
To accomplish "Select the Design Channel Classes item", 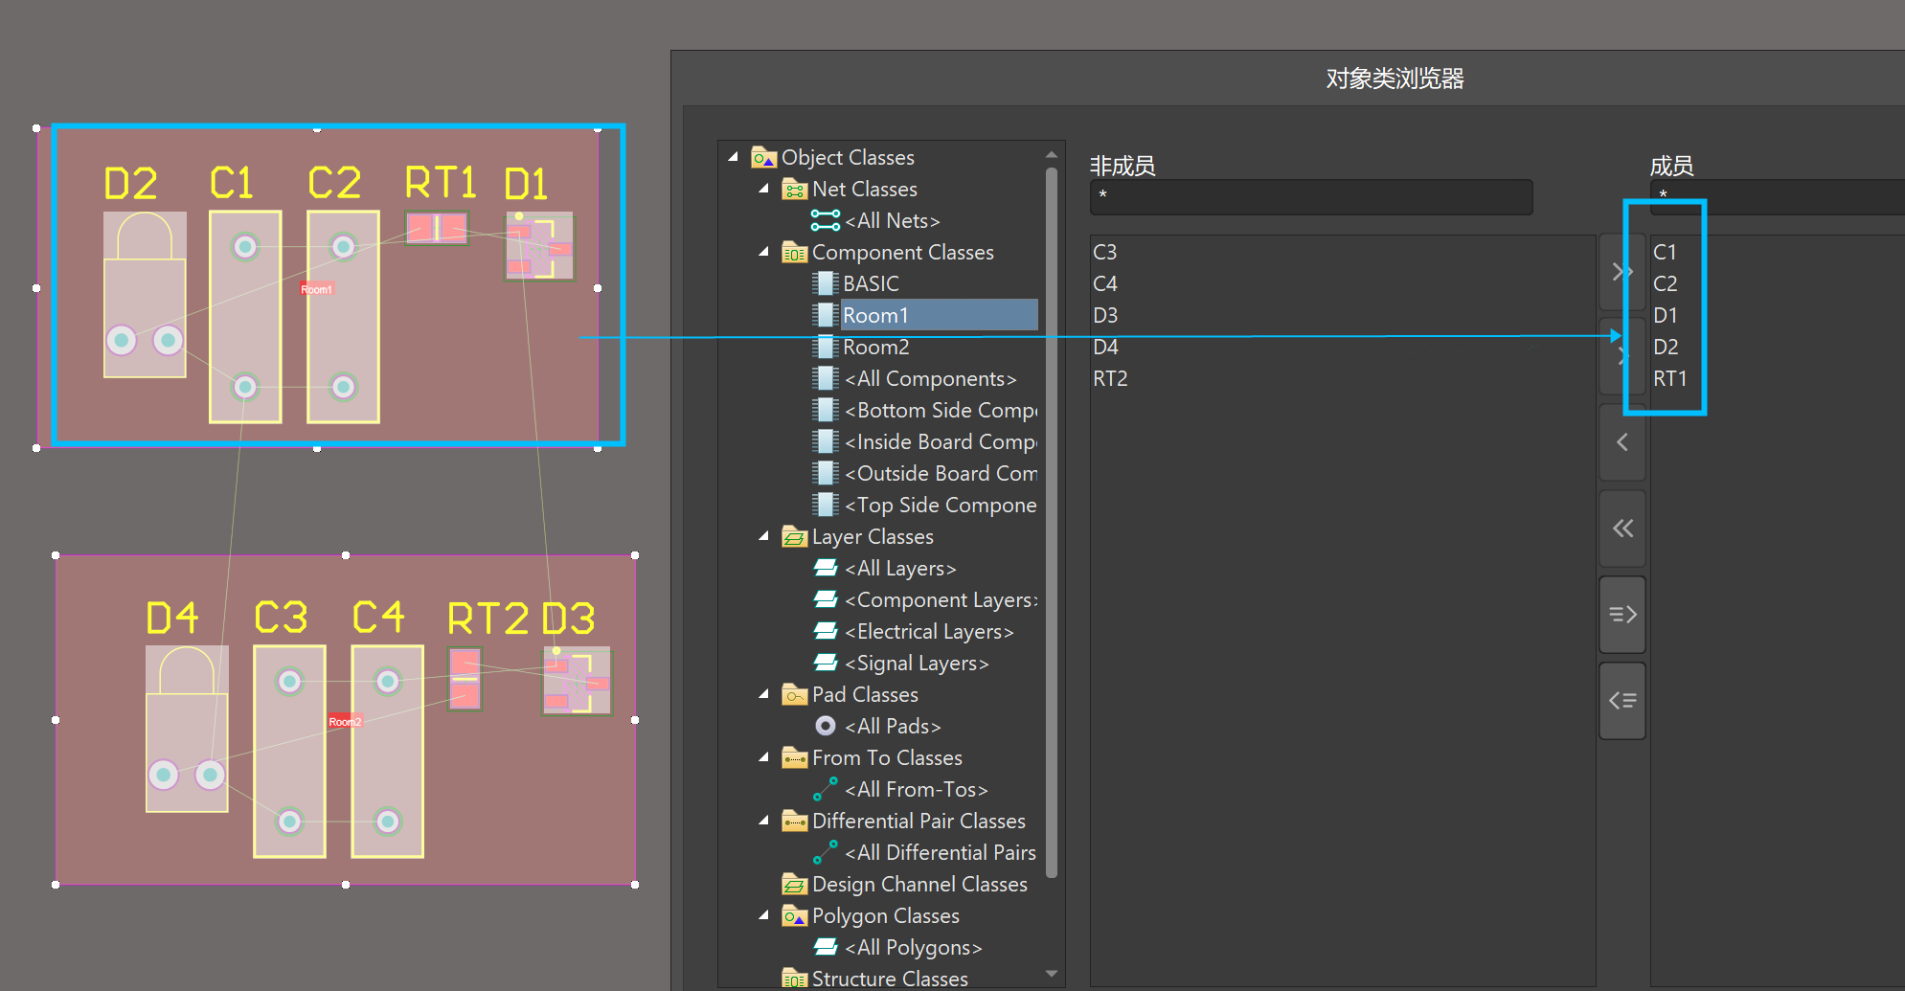I will pos(918,884).
